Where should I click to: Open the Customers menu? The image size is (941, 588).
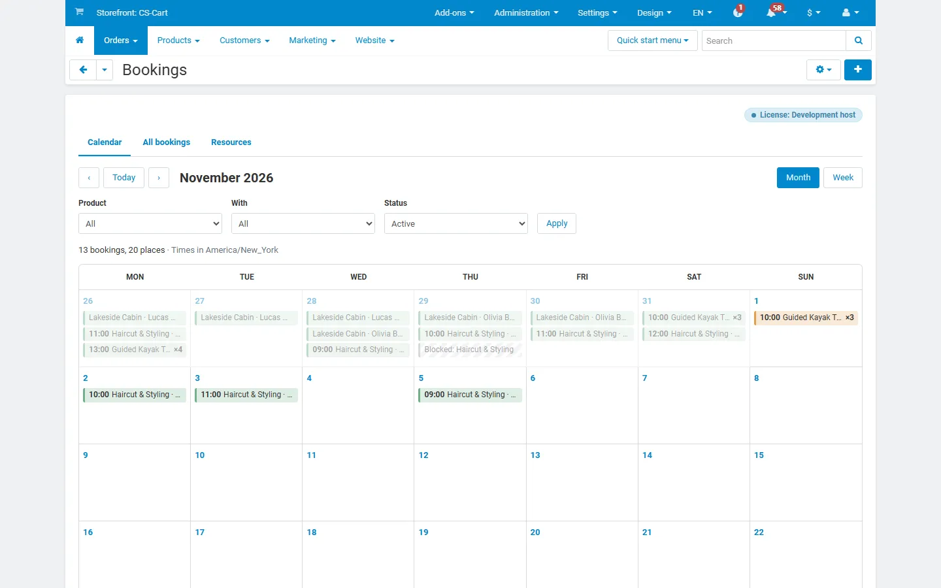click(x=244, y=41)
